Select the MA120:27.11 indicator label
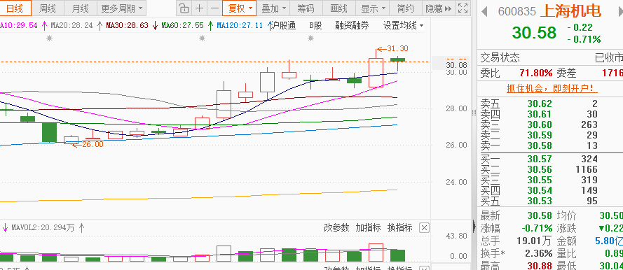623x270 pixels. (240, 26)
